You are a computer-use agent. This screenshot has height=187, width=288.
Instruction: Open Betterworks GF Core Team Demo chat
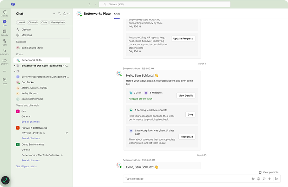(42, 66)
